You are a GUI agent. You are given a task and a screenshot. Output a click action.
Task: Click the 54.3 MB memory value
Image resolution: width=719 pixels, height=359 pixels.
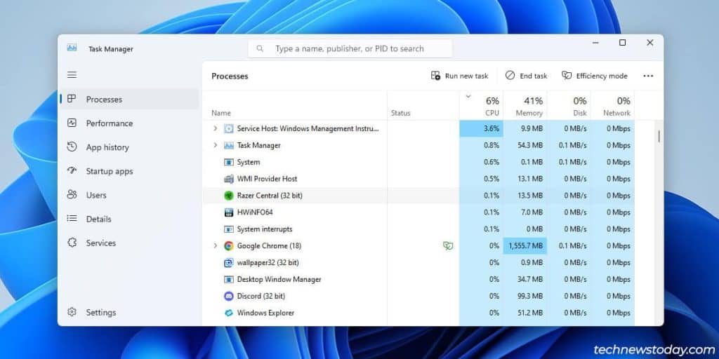(530, 145)
